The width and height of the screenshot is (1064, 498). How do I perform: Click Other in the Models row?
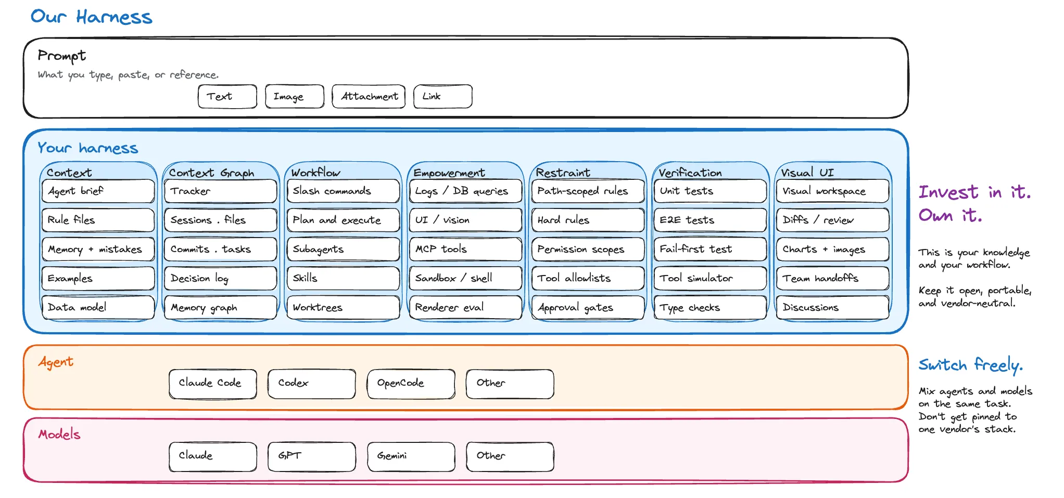[x=510, y=457]
